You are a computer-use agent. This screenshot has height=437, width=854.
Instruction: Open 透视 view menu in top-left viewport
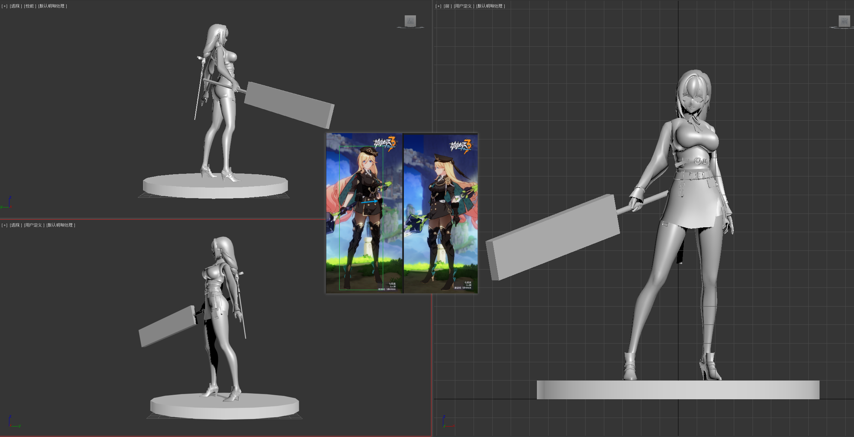click(15, 6)
